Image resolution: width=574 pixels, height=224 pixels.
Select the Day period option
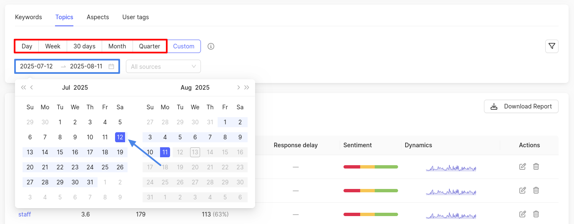pyautogui.click(x=27, y=46)
